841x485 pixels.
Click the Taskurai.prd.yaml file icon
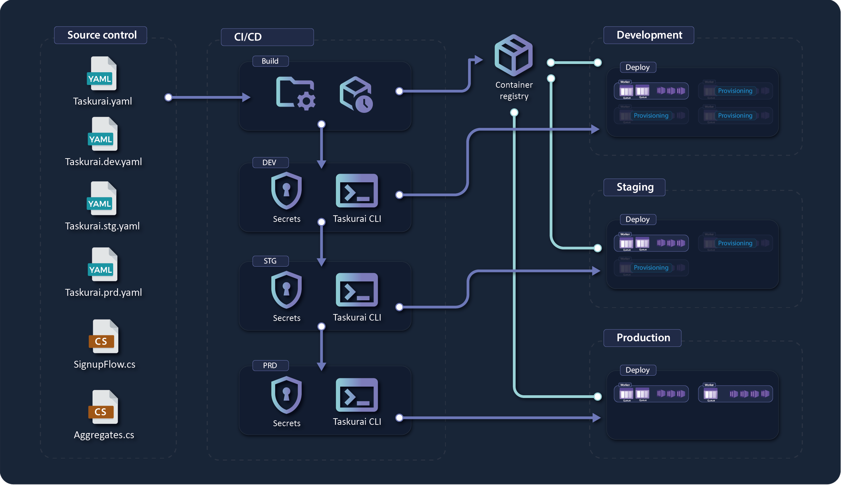point(103,265)
